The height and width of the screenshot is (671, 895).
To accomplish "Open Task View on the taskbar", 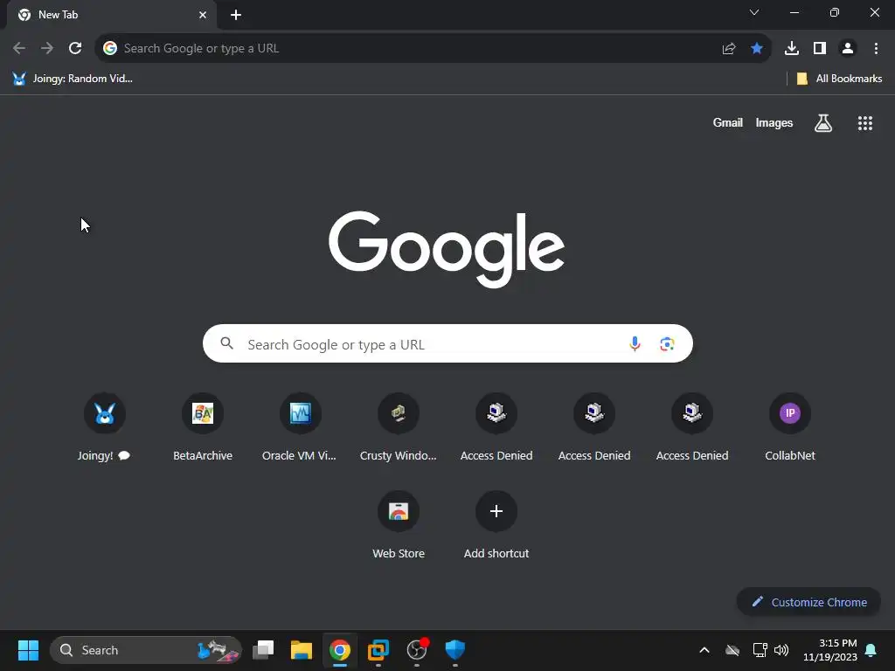I will (x=263, y=650).
